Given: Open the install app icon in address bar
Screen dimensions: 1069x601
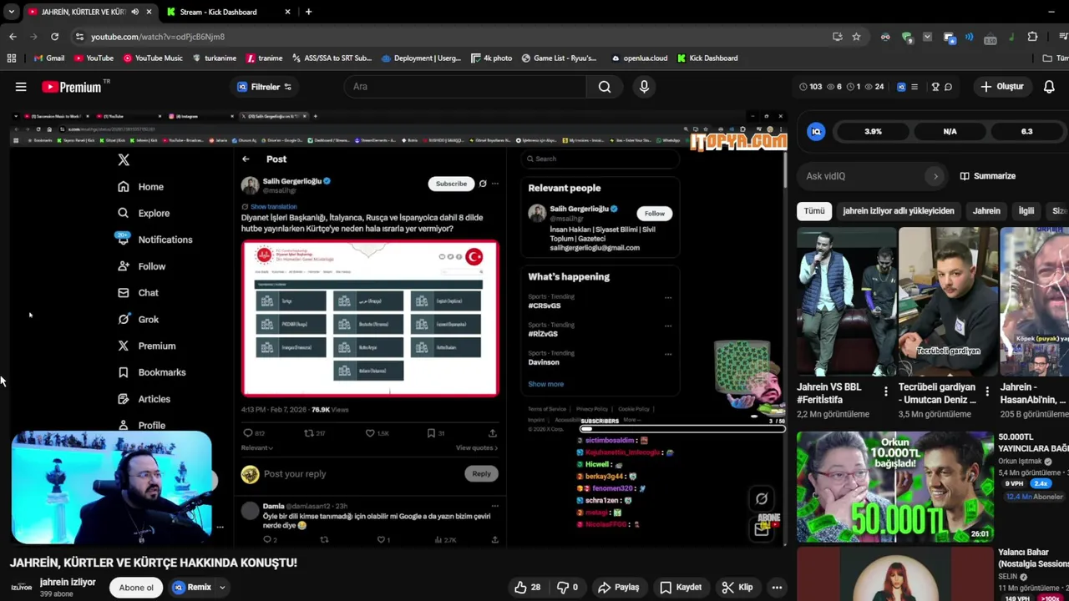Looking at the screenshot, I should [x=837, y=37].
